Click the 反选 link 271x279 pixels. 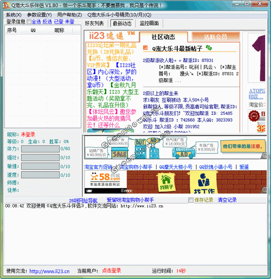pos(47,22)
